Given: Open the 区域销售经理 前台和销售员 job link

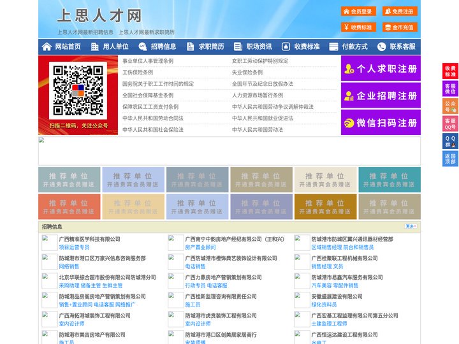Looking at the screenshot, I should 342,247.
